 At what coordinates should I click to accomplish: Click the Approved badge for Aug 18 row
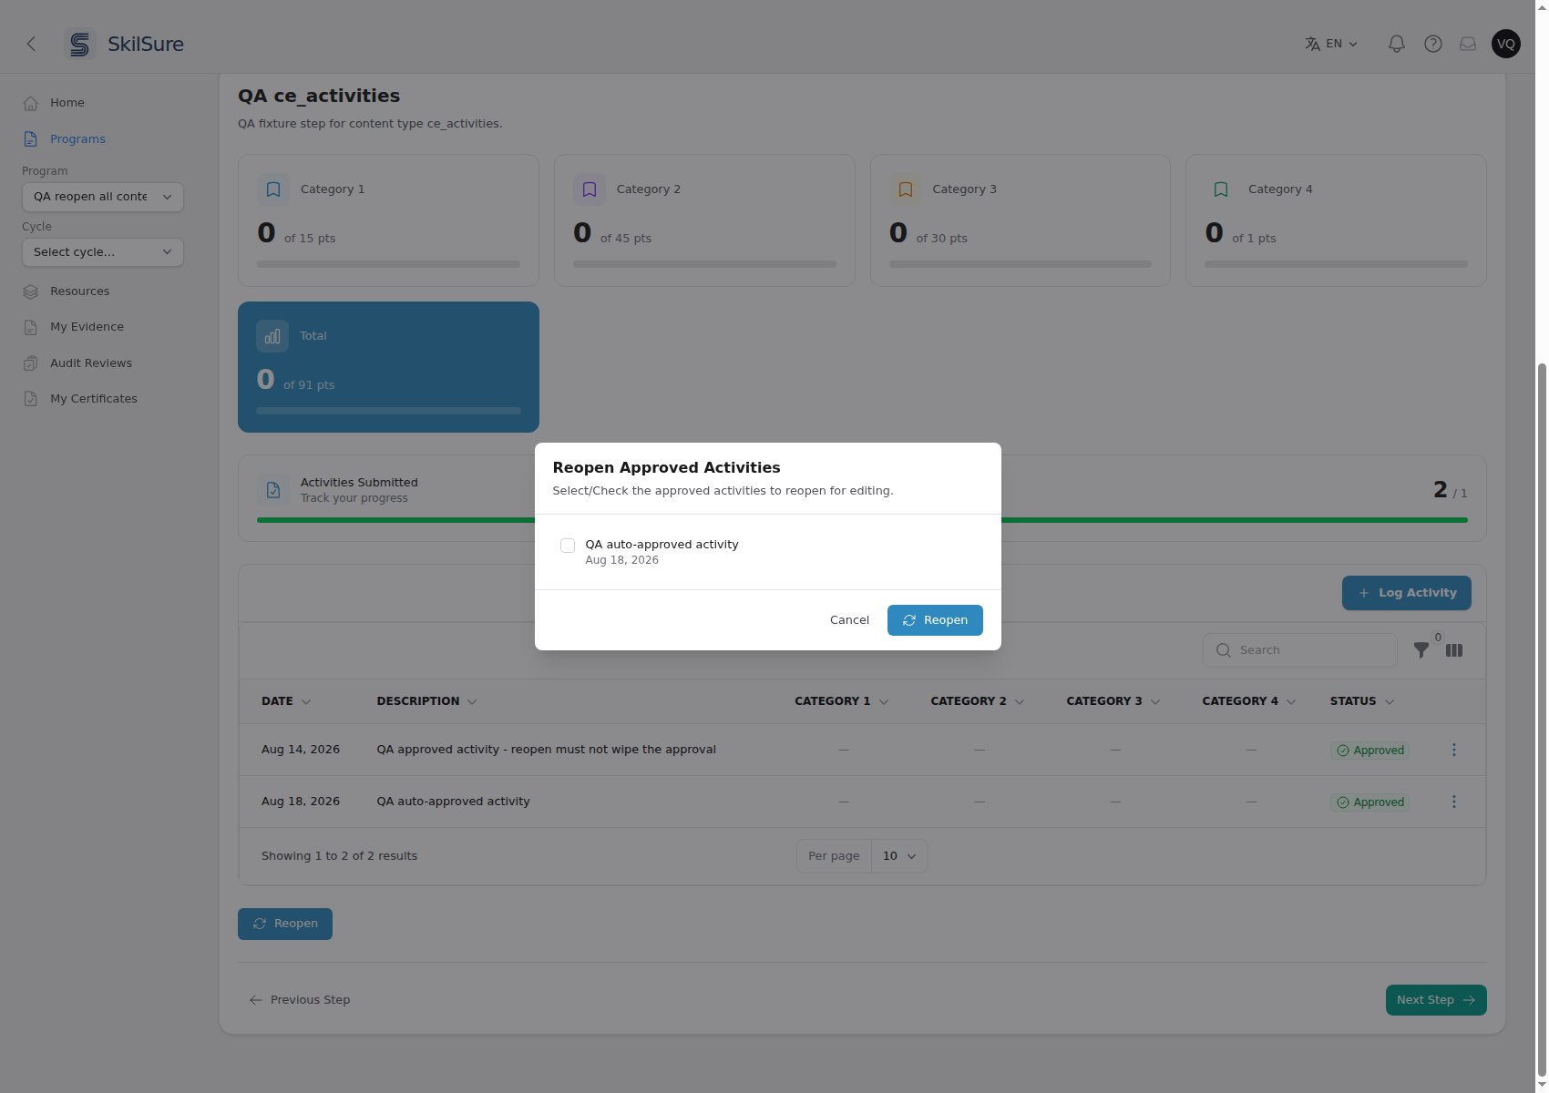[1370, 802]
